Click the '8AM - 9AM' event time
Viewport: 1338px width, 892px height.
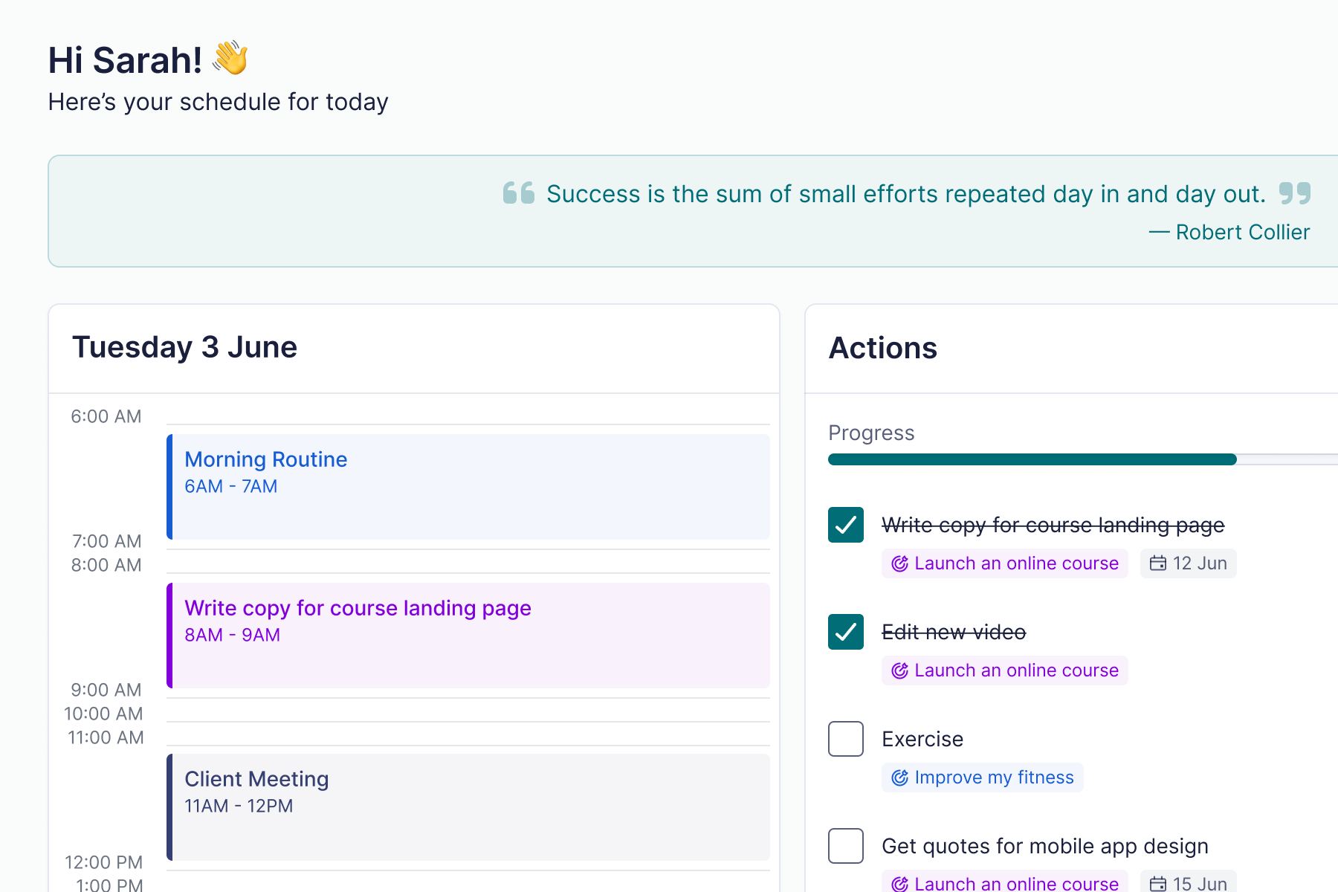(232, 635)
